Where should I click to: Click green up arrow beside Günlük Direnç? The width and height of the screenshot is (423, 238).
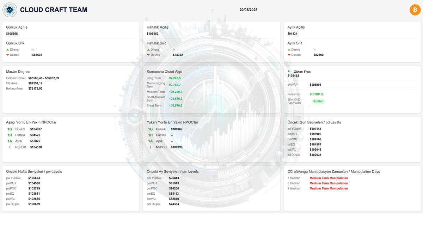click(x=7, y=50)
